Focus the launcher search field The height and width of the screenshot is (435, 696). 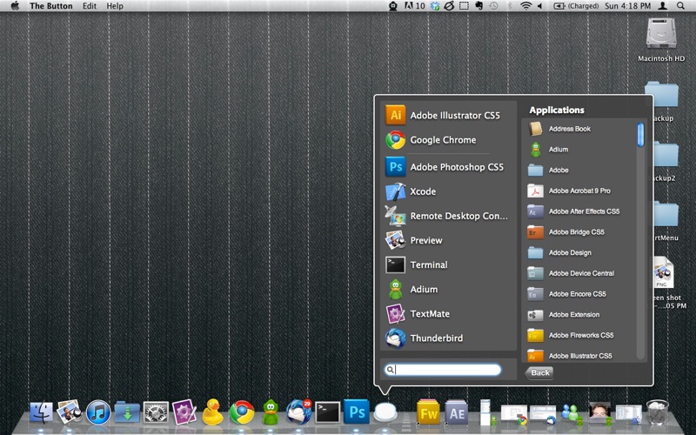tap(443, 369)
